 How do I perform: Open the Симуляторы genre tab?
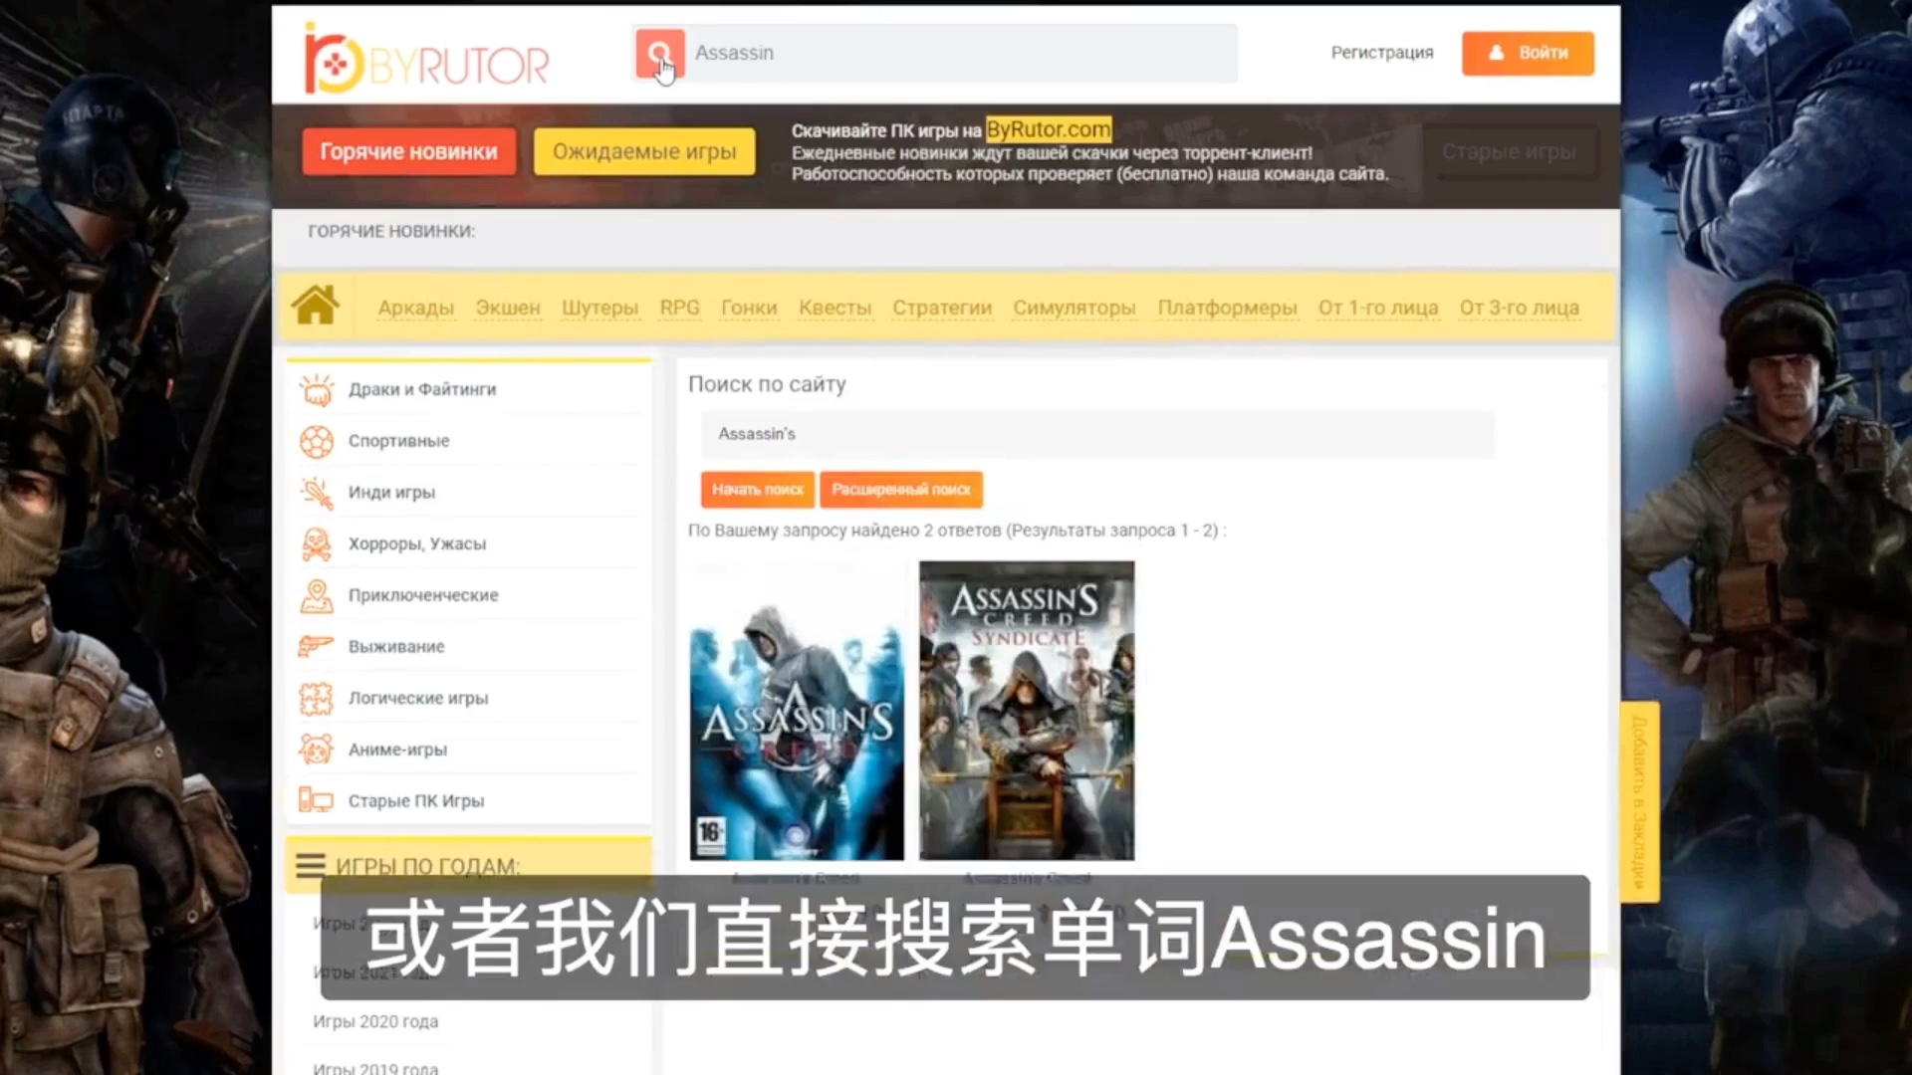(x=1075, y=308)
